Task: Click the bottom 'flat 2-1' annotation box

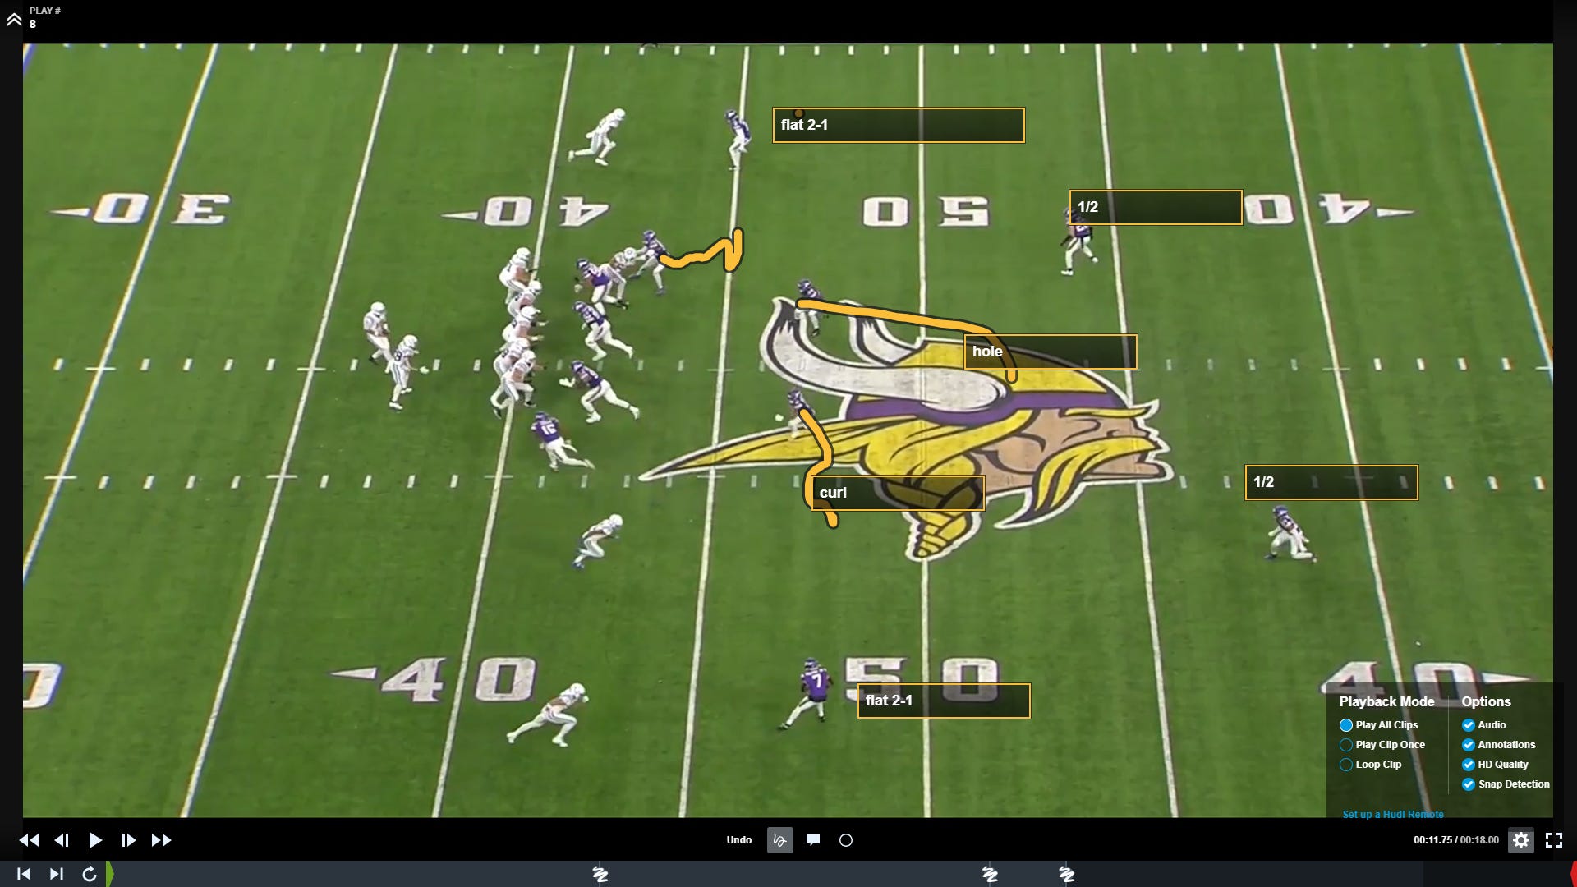Action: point(944,701)
